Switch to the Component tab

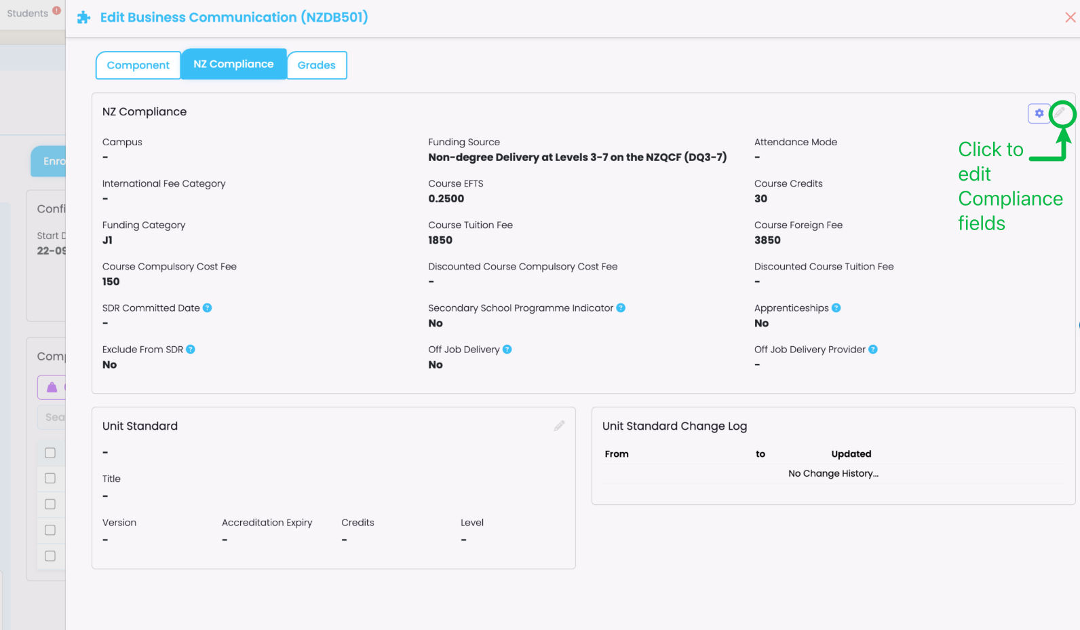[138, 65]
